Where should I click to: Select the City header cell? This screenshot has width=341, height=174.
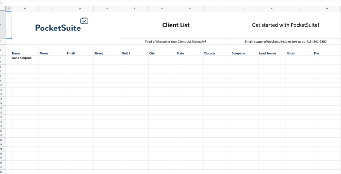162,50
